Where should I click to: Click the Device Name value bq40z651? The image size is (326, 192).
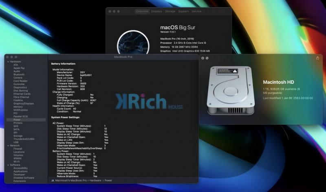pos(86,75)
